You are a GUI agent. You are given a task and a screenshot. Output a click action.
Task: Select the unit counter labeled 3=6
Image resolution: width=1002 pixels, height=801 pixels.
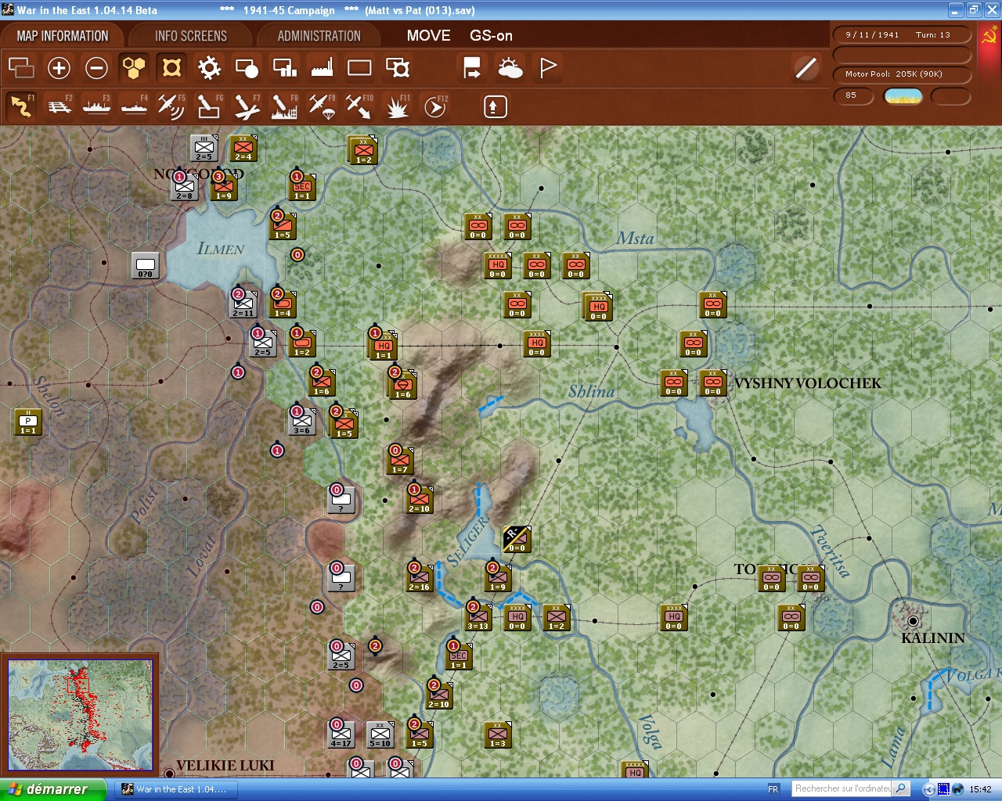tap(302, 422)
